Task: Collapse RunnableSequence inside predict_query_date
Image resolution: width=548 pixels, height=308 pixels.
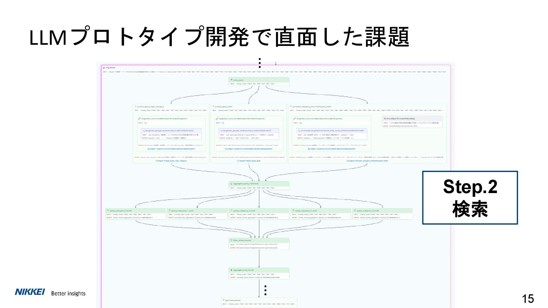Action: coord(249,149)
